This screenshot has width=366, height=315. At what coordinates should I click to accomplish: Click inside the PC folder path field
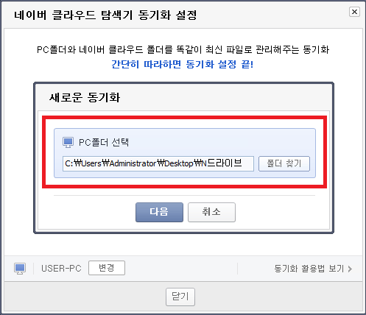158,163
